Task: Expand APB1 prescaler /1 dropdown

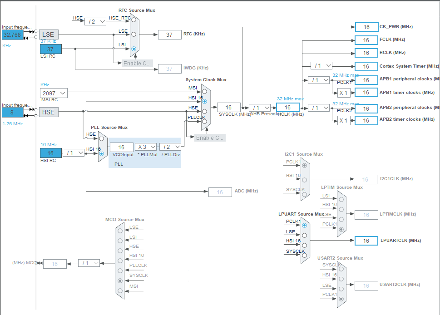Action: pyautogui.click(x=318, y=80)
